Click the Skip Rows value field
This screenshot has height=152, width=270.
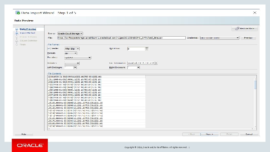coord(136,49)
